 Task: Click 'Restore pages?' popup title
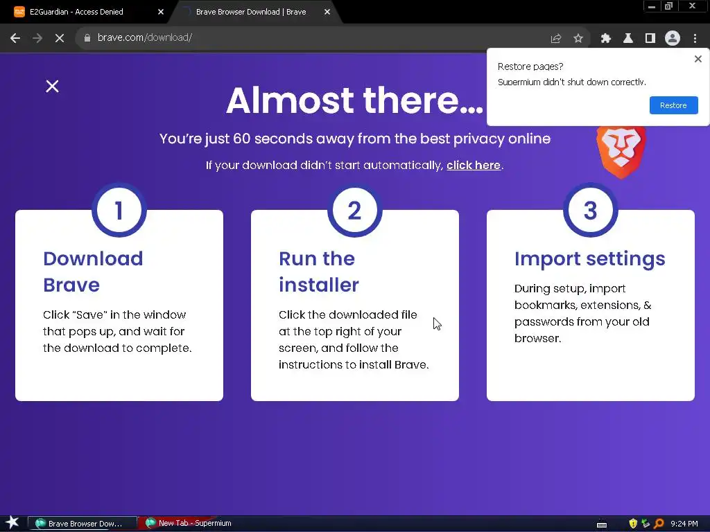[530, 66]
